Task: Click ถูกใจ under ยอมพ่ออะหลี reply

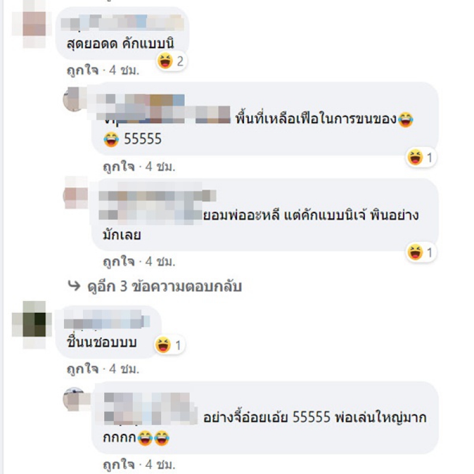Action: point(119,261)
